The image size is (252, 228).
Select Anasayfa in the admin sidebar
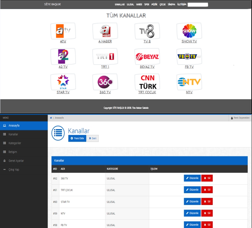point(24,126)
